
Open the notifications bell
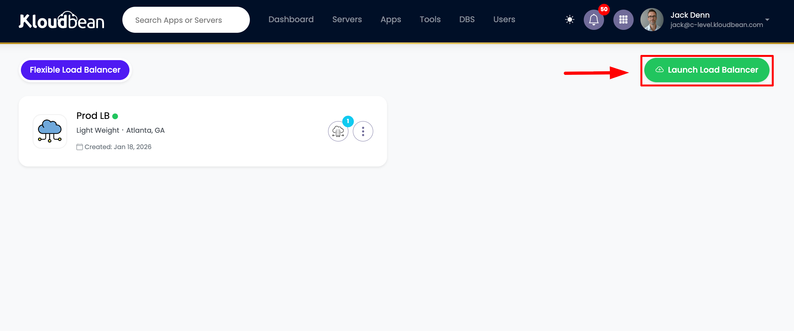pyautogui.click(x=594, y=20)
